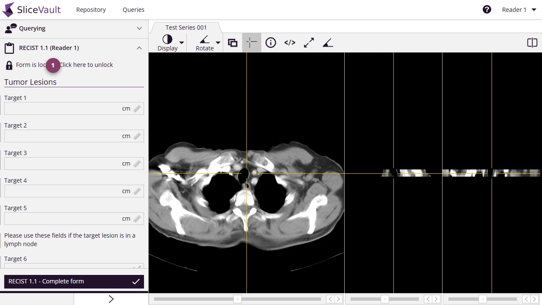Open the Display dropdown arrow
The height and width of the screenshot is (305, 542).
182,43
